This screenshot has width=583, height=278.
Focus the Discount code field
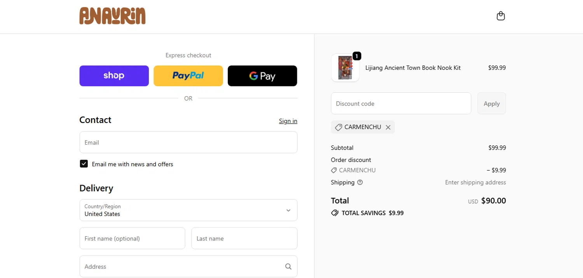click(x=401, y=104)
